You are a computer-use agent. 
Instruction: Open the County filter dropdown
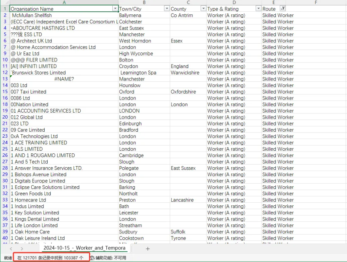click(203, 9)
